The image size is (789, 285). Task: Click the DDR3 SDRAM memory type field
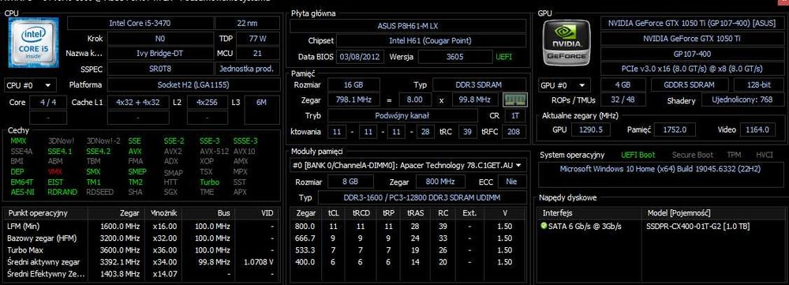480,85
